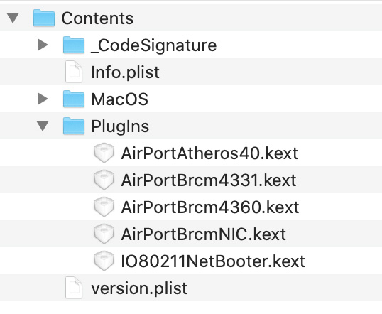Select the IO80211NetBooter.kext name label

click(x=213, y=261)
